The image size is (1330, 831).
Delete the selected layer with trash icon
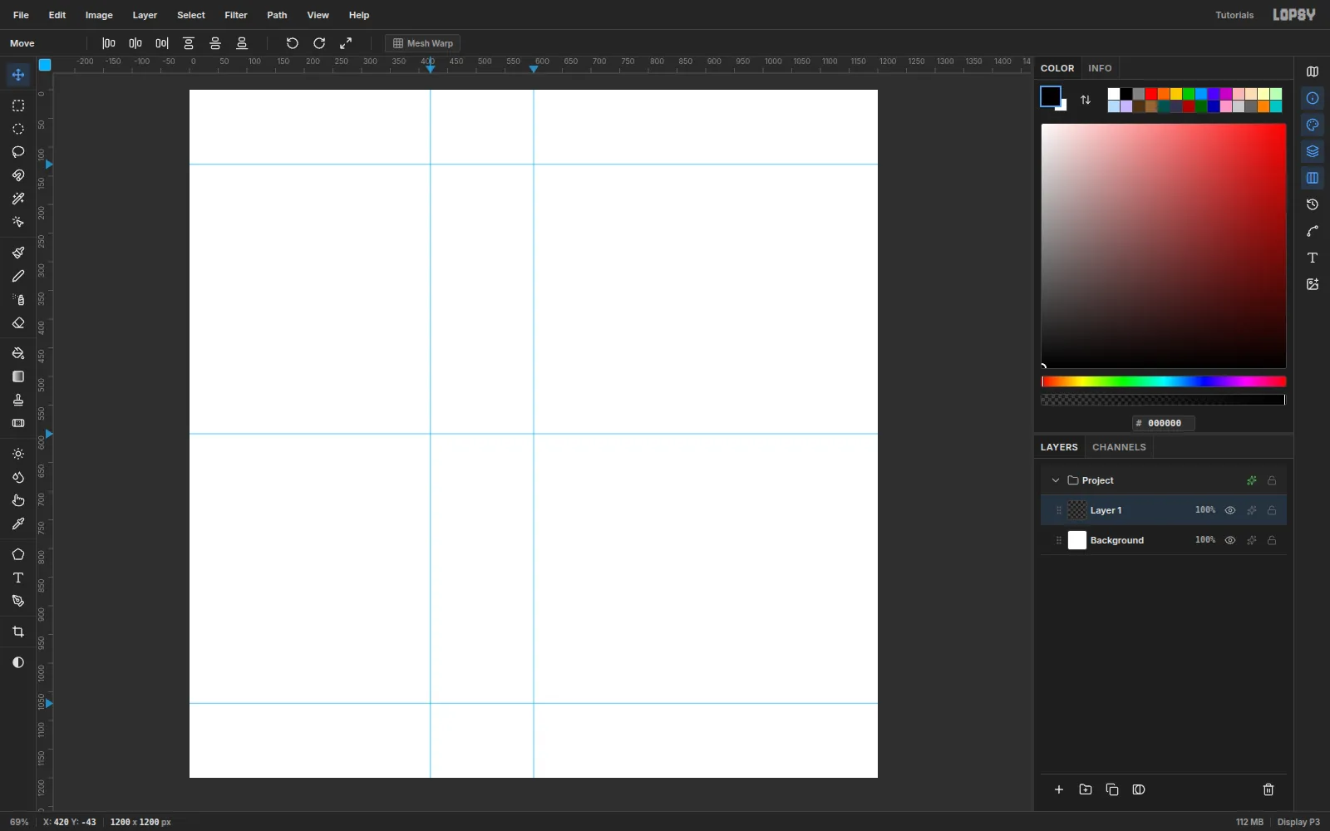click(x=1268, y=789)
